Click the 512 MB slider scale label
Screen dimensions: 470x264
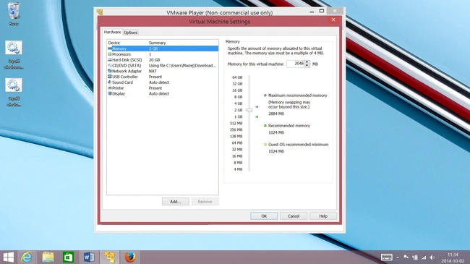point(236,123)
